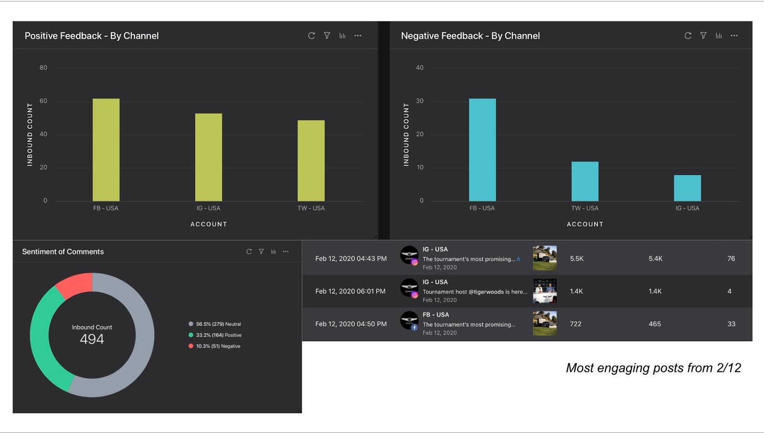Select 'Feb 12, 2020 04:50 PM' cell
This screenshot has height=433, width=764.
tap(351, 324)
